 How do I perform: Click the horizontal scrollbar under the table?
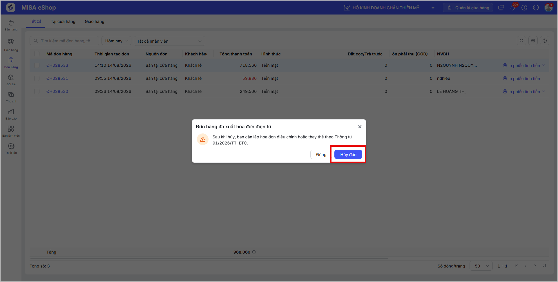pos(209,258)
